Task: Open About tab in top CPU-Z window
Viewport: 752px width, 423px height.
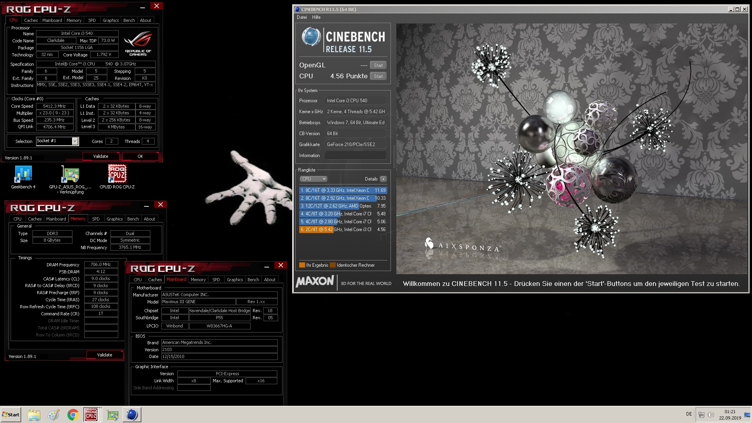Action: coord(146,20)
